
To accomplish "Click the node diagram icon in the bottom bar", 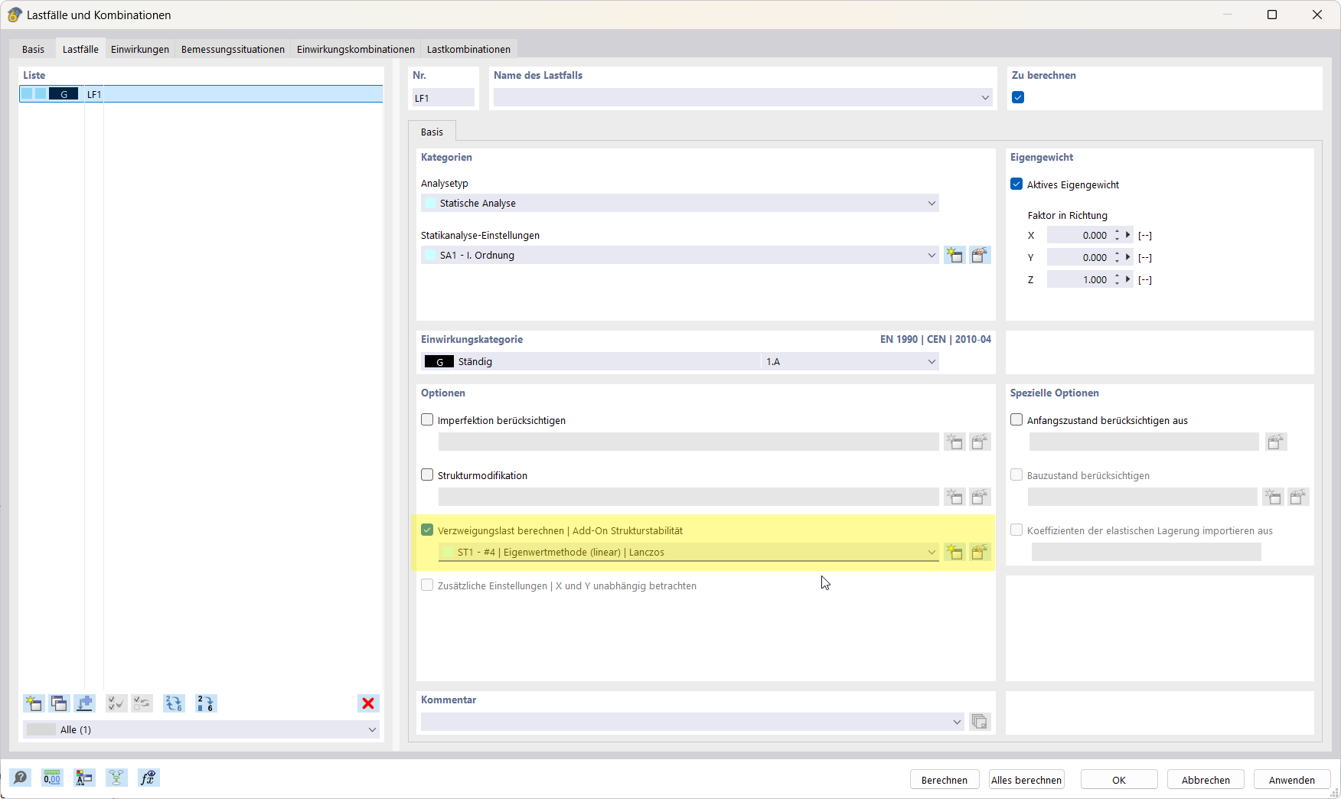I will click(x=116, y=778).
